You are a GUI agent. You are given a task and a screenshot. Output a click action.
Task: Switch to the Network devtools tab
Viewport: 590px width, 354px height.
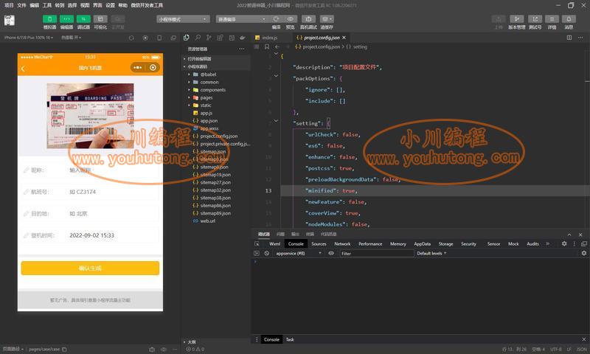(x=342, y=244)
